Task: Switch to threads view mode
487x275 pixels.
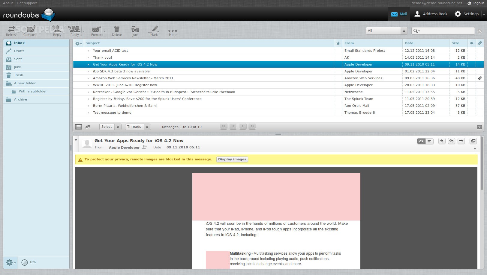Action: point(88,127)
